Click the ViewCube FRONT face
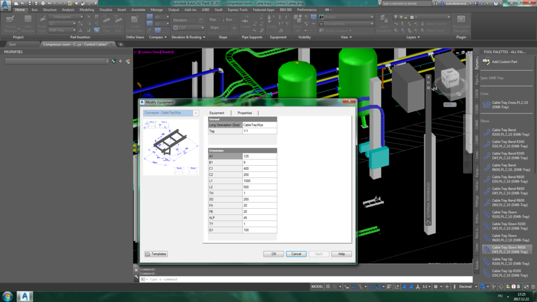Screen dimensions: 537x302 click(453, 81)
